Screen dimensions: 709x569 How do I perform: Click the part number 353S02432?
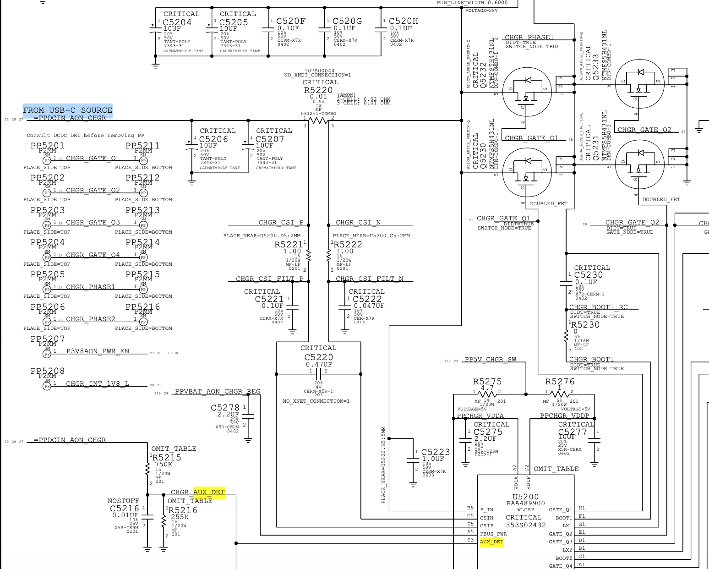[x=526, y=525]
